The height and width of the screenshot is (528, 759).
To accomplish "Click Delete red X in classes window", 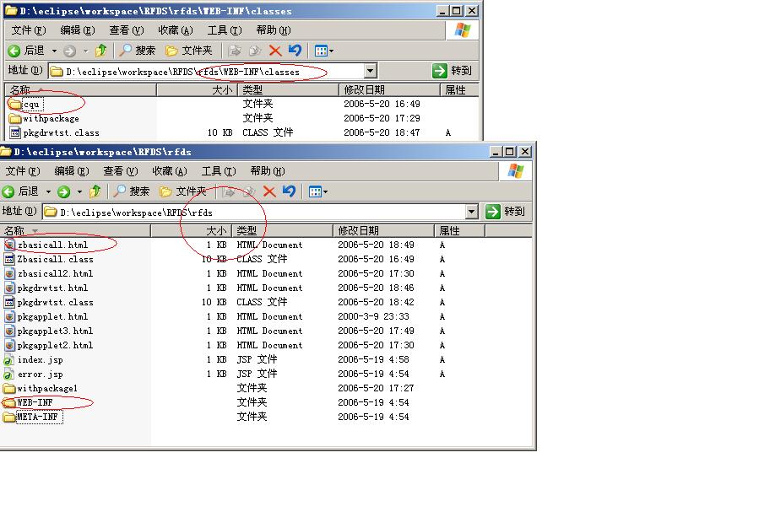I will tap(275, 51).
